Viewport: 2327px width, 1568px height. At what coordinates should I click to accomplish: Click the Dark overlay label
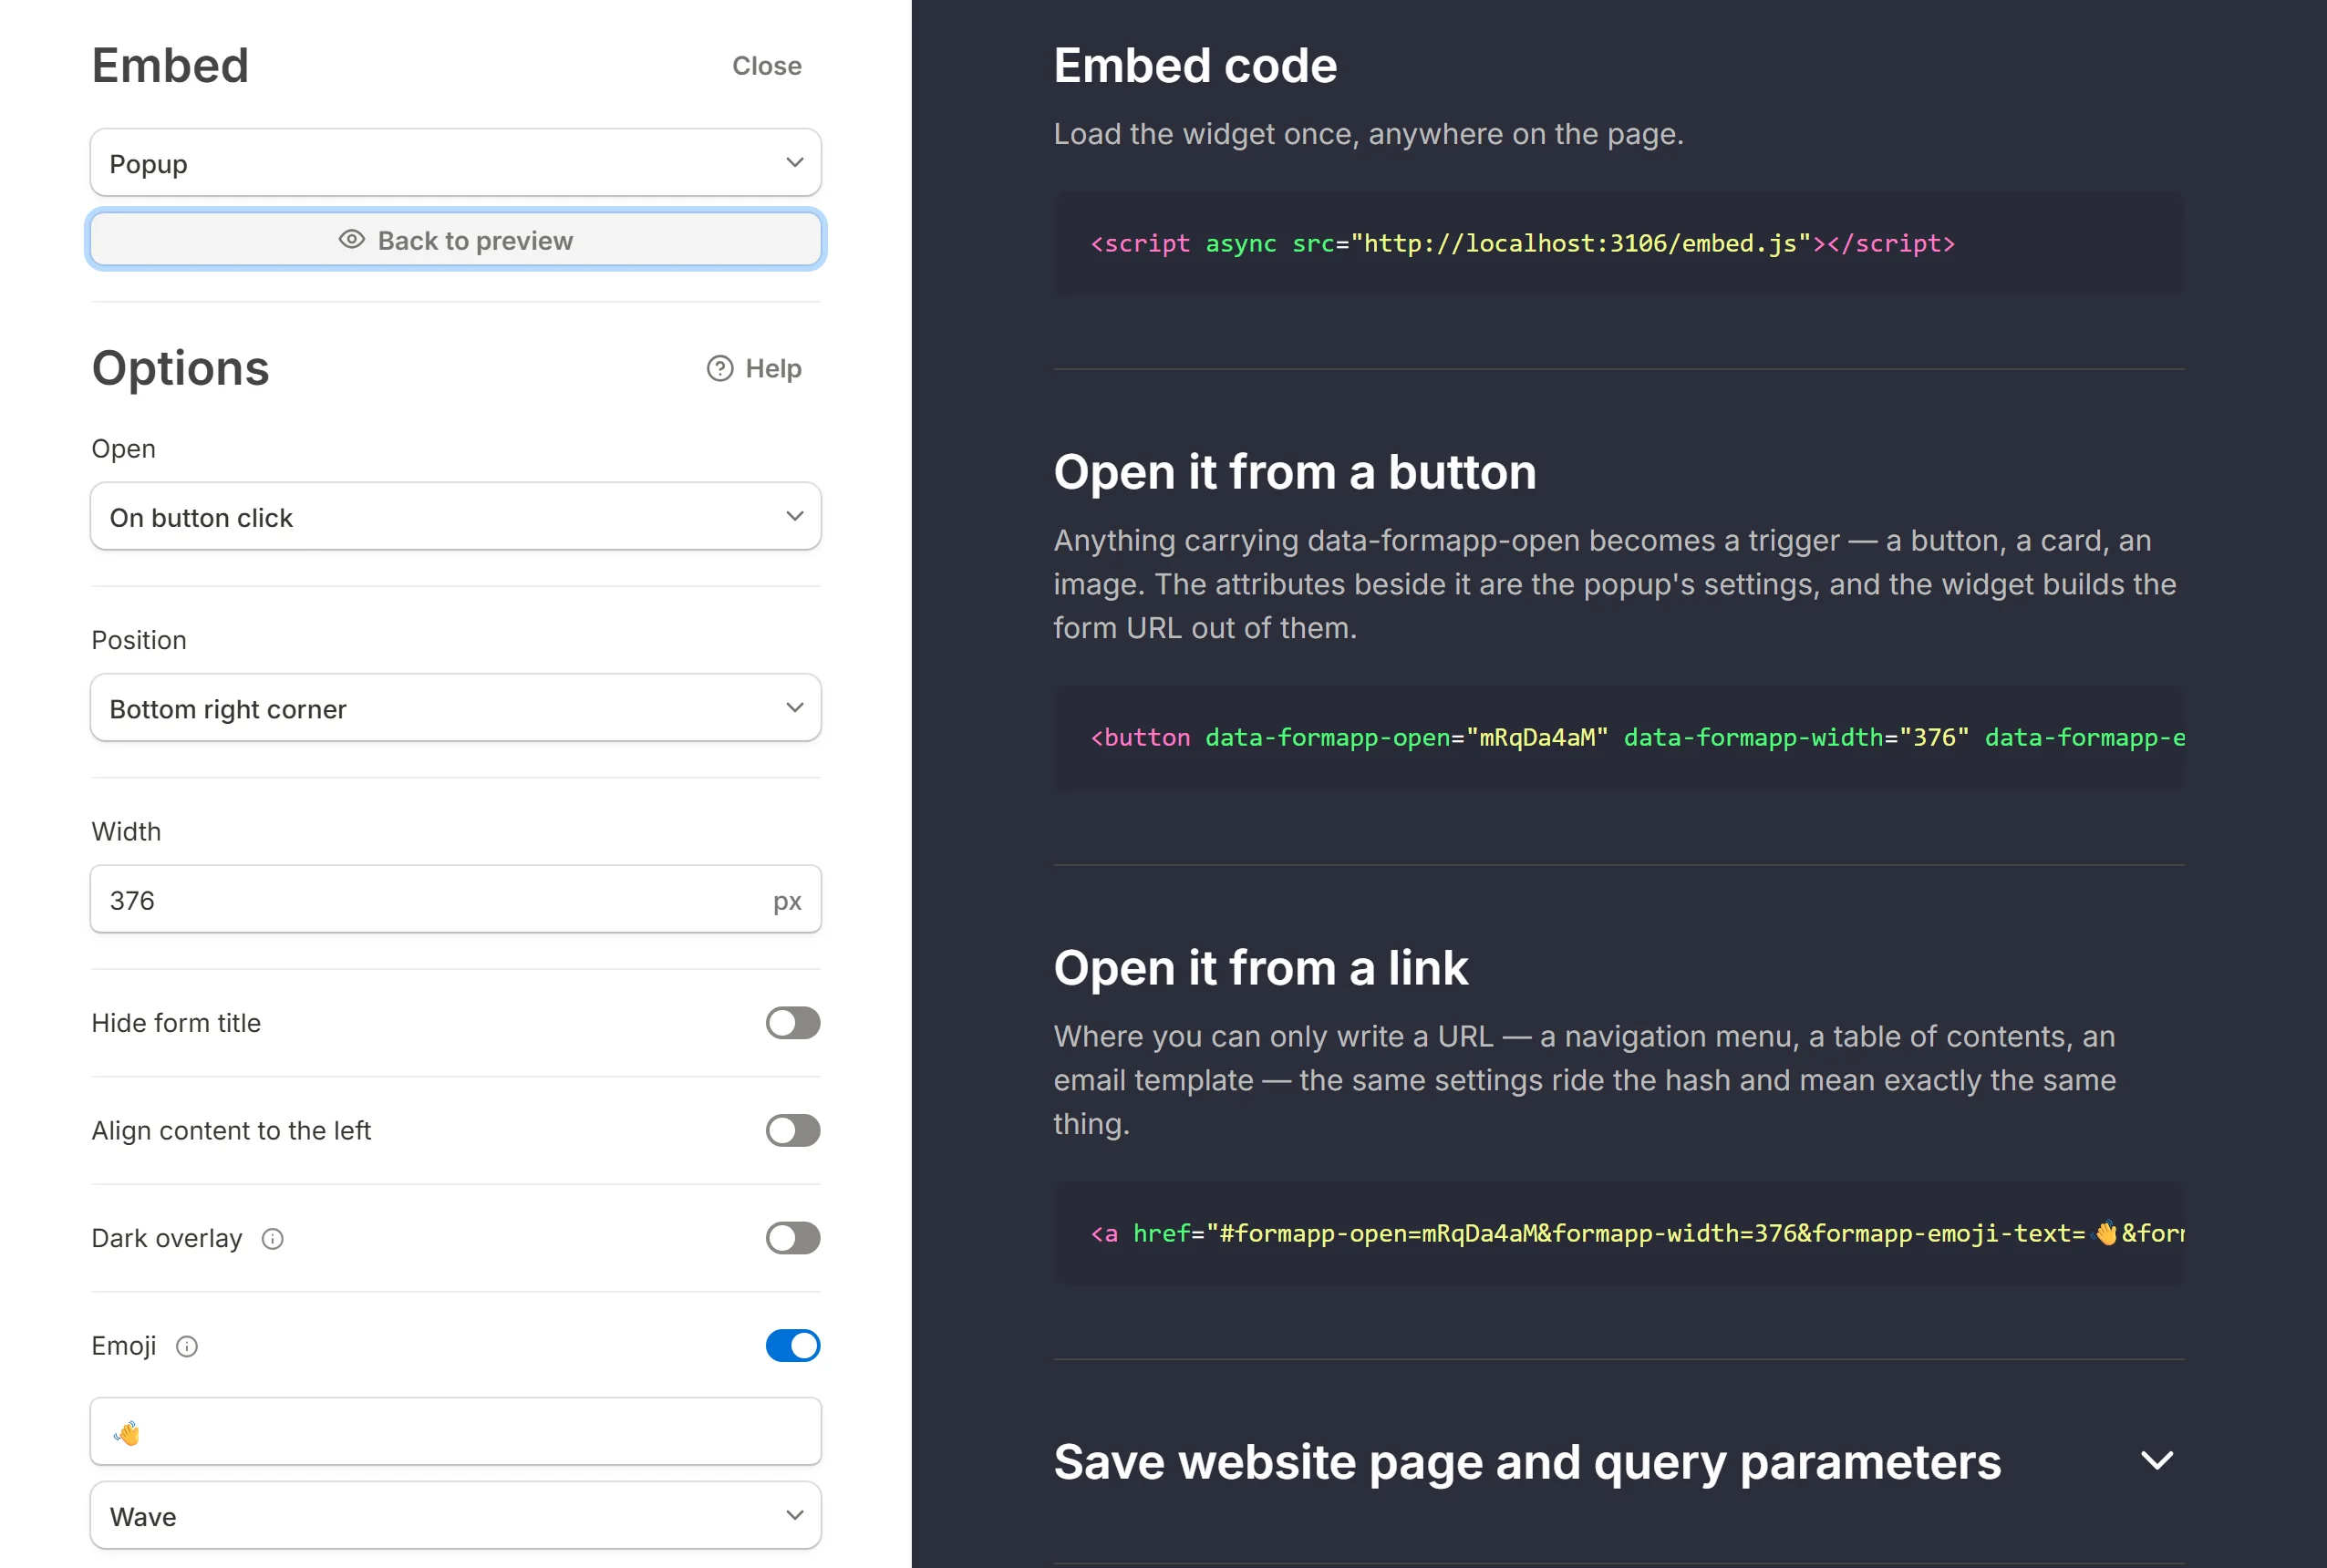coord(167,1239)
